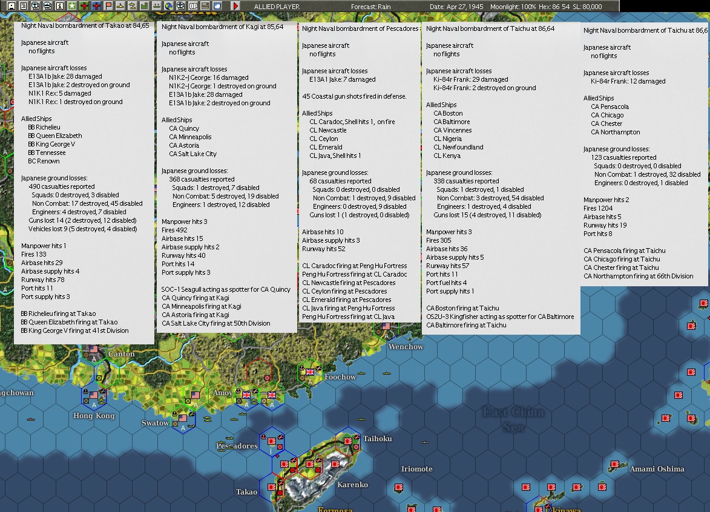Select Japanese flag base at Takao
710x512 pixels.
coord(272,487)
